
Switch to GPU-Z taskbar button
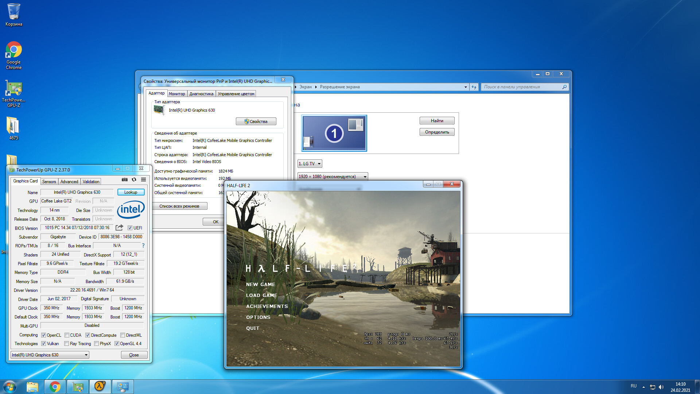[78, 387]
